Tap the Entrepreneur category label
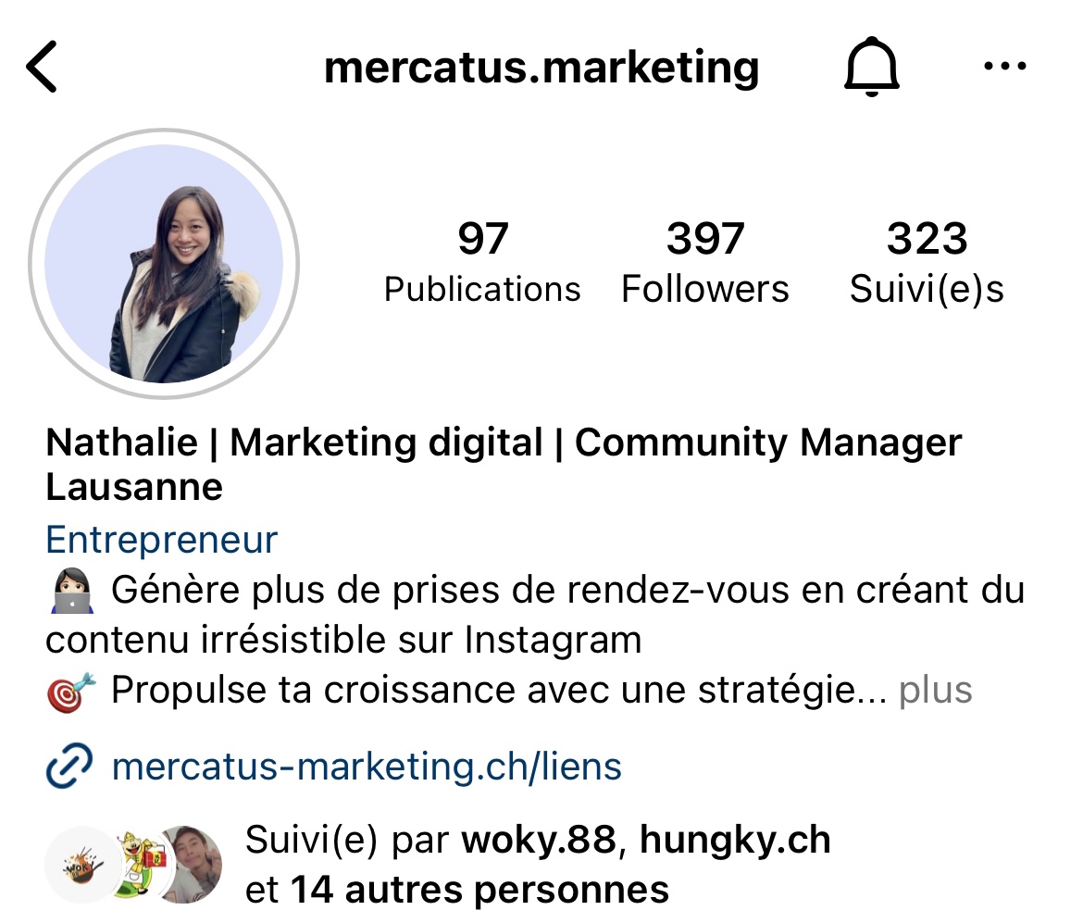The image size is (1083, 923). pyautogui.click(x=162, y=540)
